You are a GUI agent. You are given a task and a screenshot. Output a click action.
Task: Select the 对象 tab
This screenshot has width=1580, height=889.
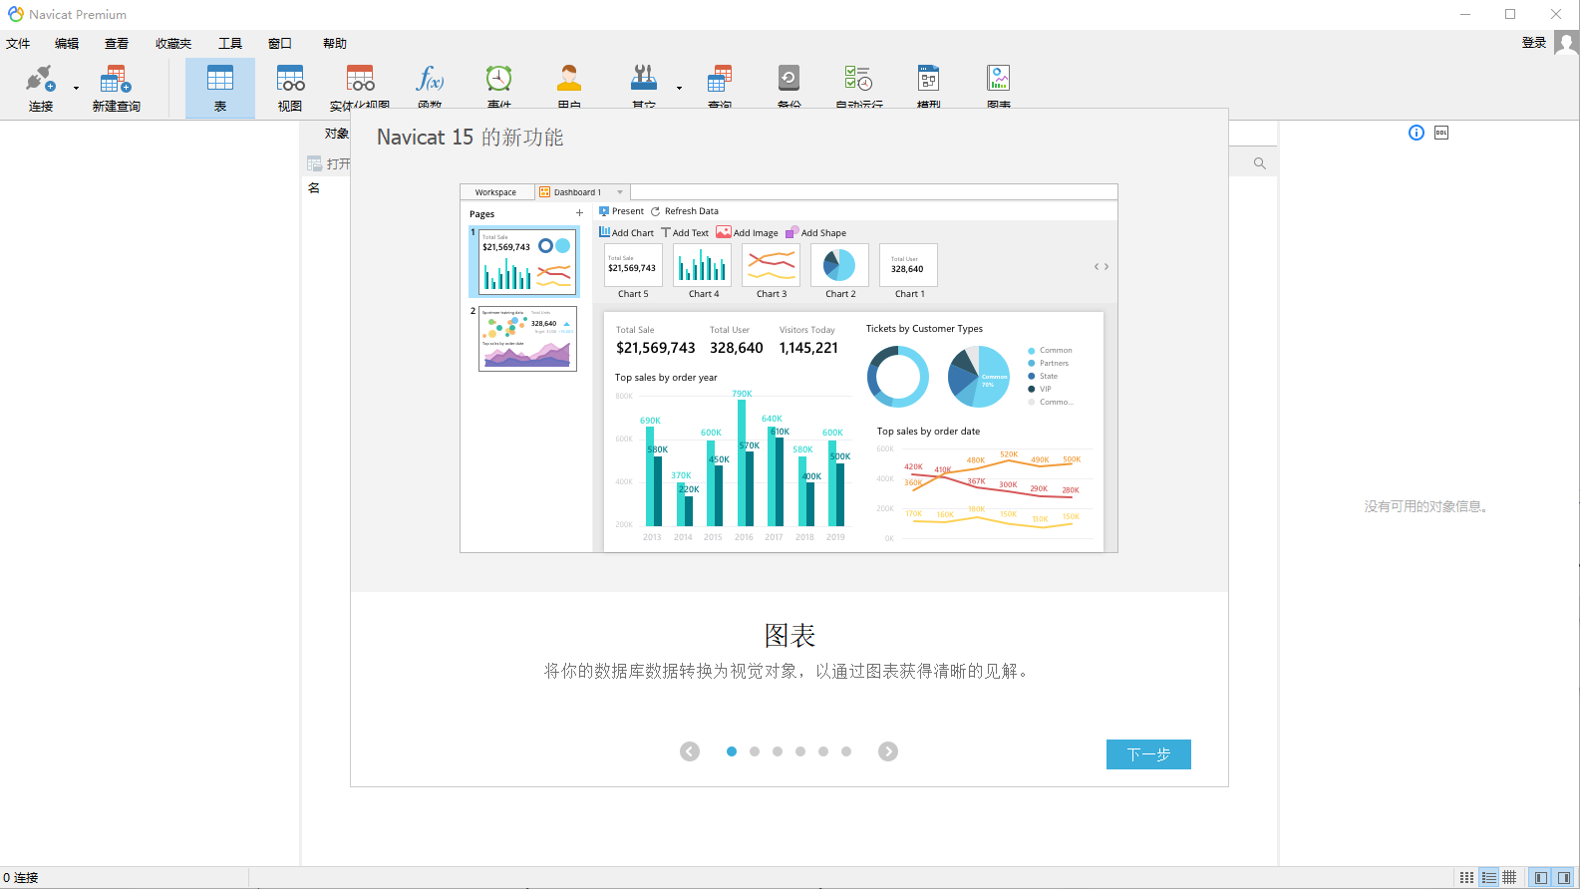click(x=336, y=134)
